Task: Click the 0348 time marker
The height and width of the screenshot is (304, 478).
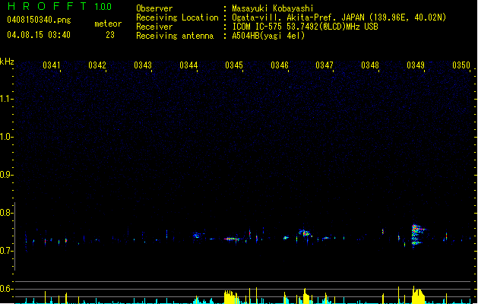Action: pyautogui.click(x=370, y=65)
